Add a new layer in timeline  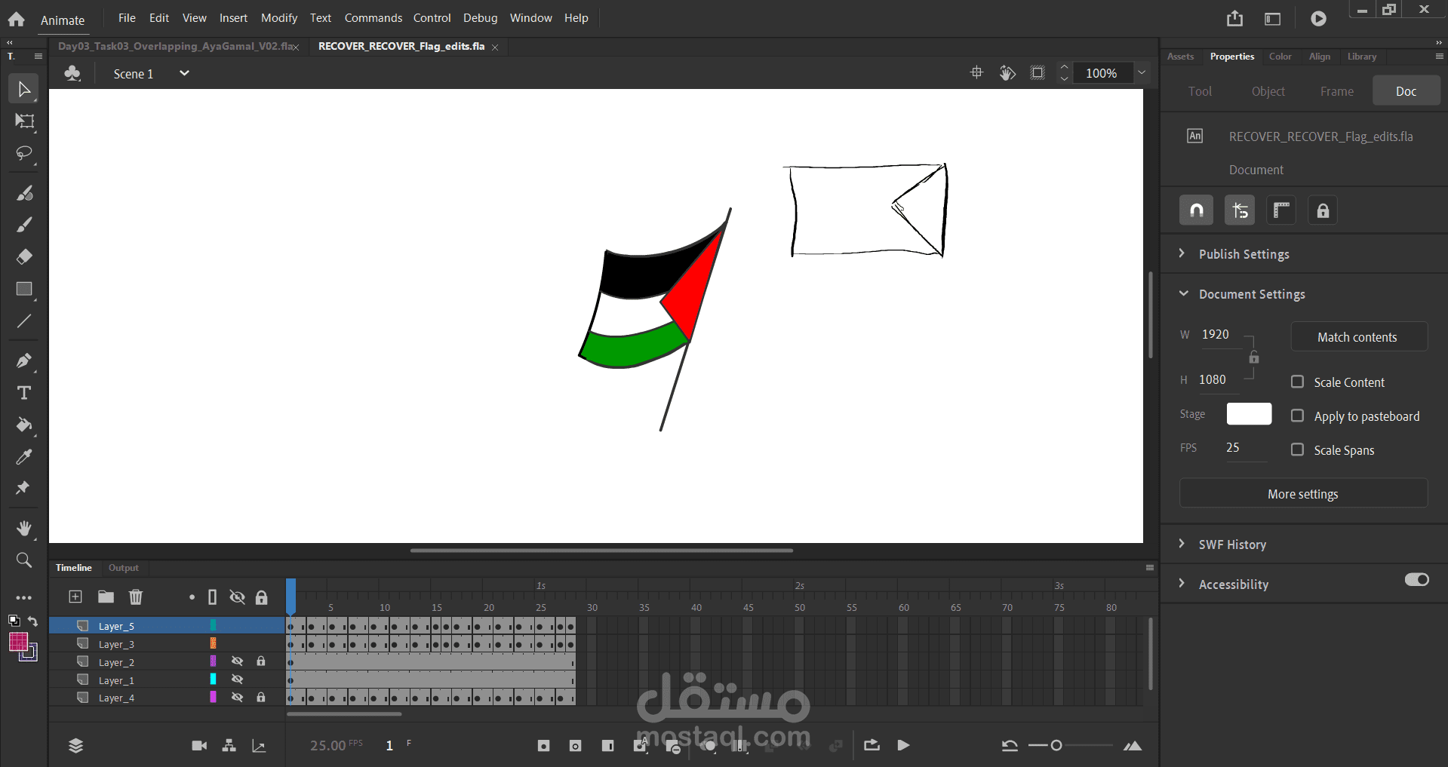click(75, 597)
